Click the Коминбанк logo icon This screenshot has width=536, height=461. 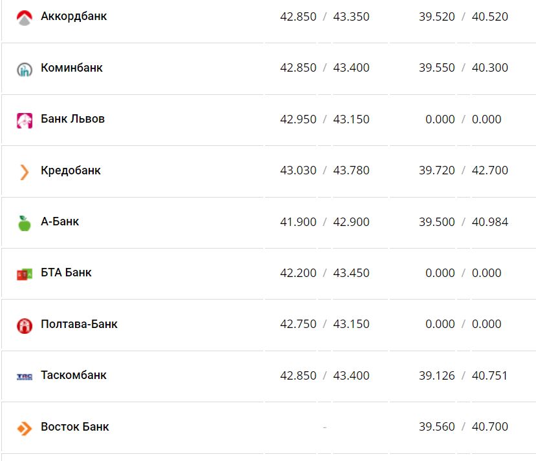[x=25, y=69]
